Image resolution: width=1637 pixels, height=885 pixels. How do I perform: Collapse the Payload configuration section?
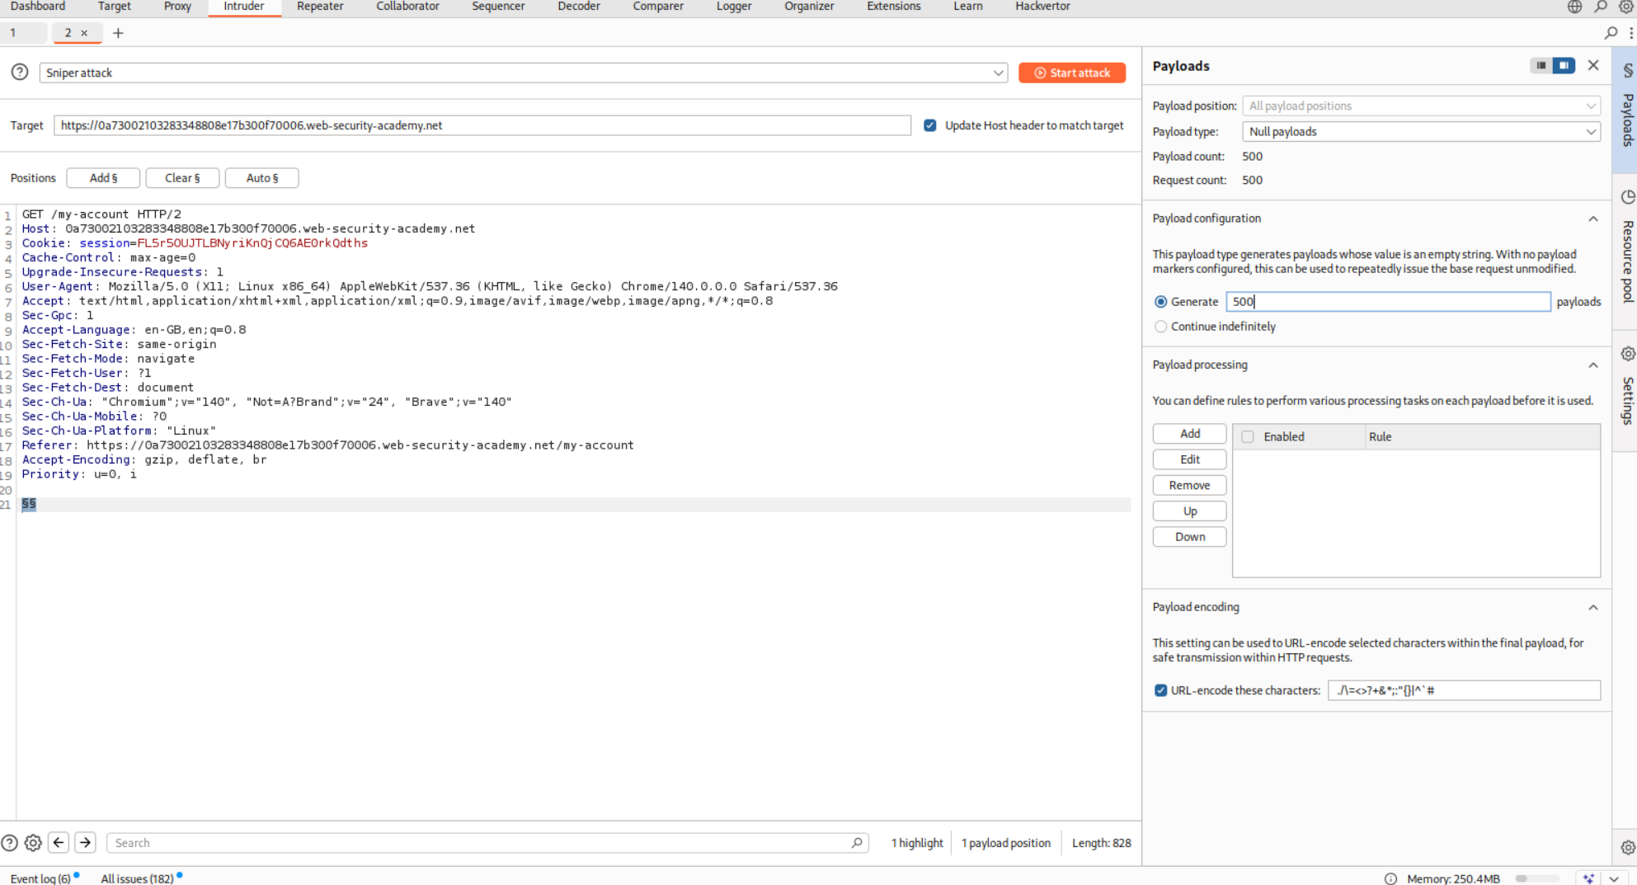click(1592, 219)
